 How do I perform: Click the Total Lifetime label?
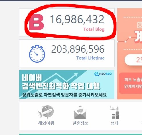pos(90,58)
